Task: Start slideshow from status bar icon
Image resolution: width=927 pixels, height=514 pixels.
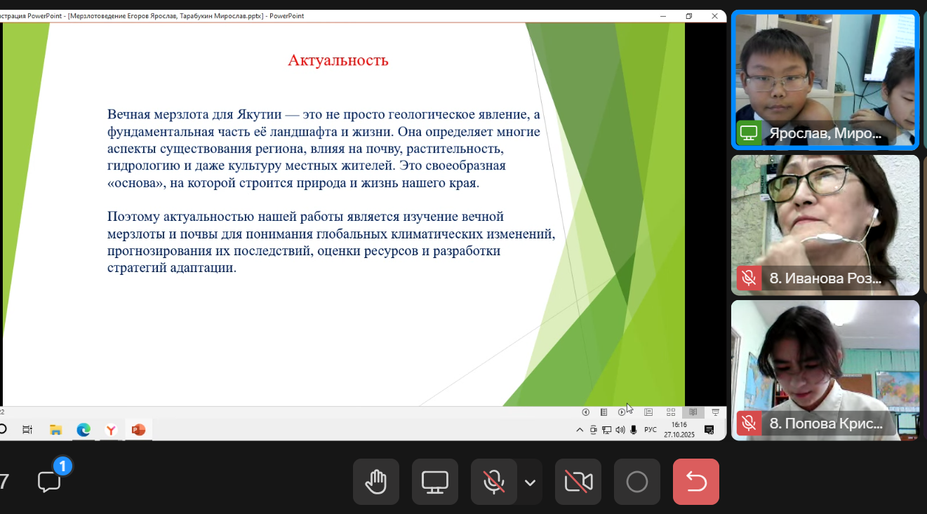Action: (716, 412)
